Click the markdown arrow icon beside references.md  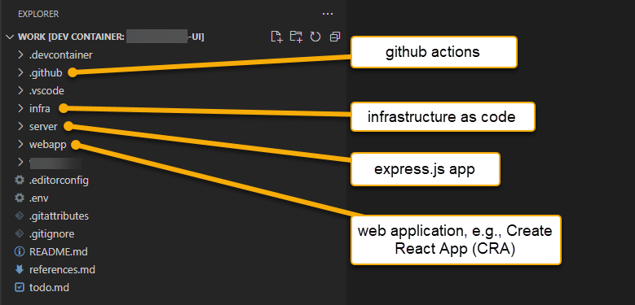click(x=19, y=269)
